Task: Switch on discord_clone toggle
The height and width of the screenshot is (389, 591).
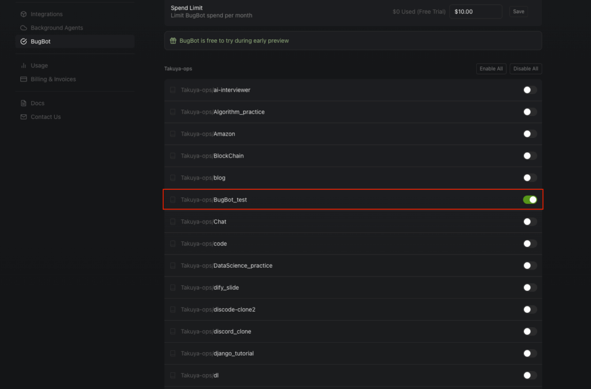Action: pyautogui.click(x=530, y=331)
